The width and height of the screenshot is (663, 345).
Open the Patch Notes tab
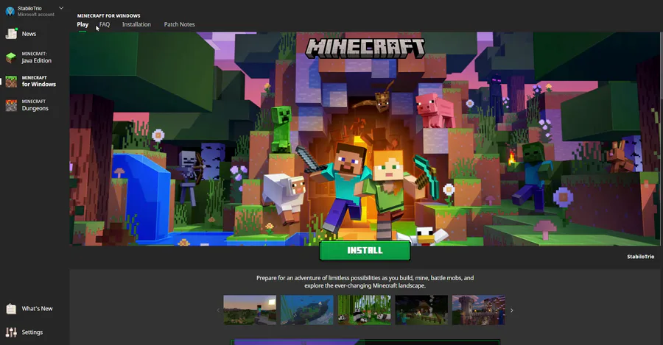point(179,24)
